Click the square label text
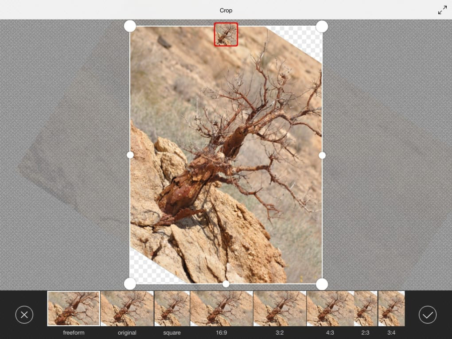This screenshot has height=339, width=452. 172,333
